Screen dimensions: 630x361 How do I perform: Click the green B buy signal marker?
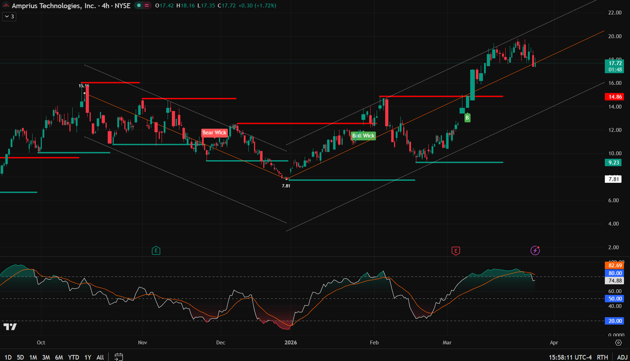tap(467, 118)
